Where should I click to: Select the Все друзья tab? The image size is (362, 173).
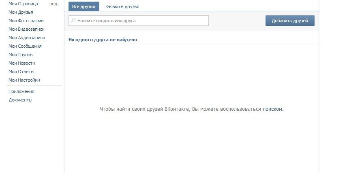tap(84, 7)
